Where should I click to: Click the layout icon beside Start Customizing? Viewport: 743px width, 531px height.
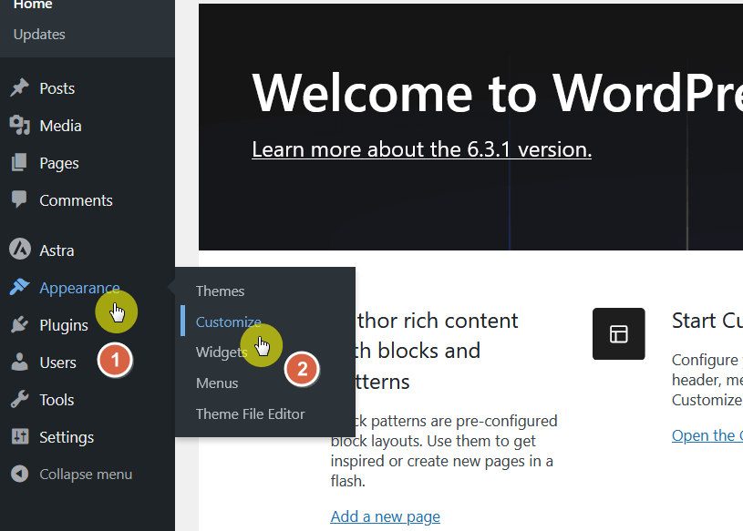pyautogui.click(x=618, y=334)
